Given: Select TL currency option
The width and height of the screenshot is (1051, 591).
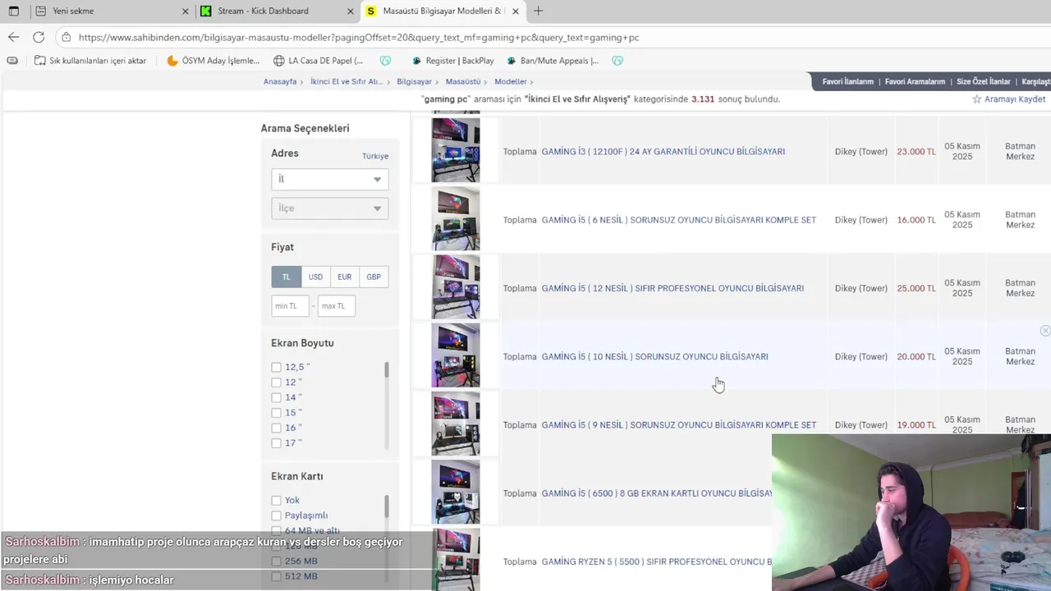Looking at the screenshot, I should pyautogui.click(x=287, y=277).
